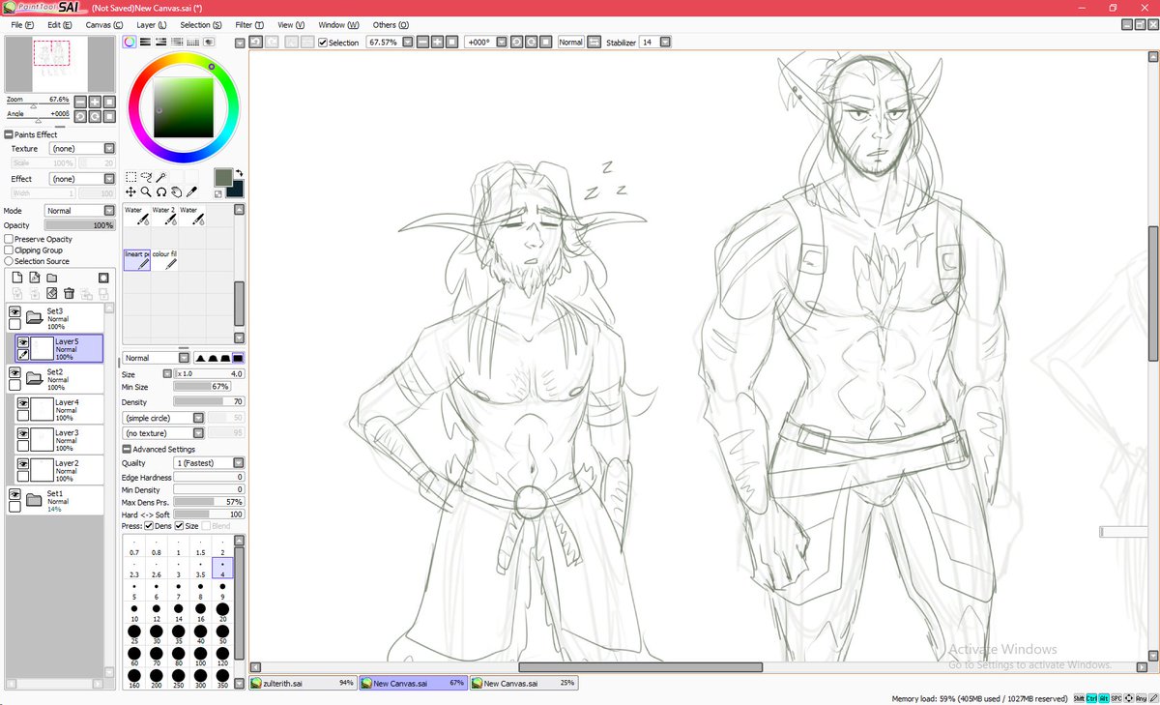Open the (no texture) brush texture dropdown
The height and width of the screenshot is (705, 1160).
point(198,433)
